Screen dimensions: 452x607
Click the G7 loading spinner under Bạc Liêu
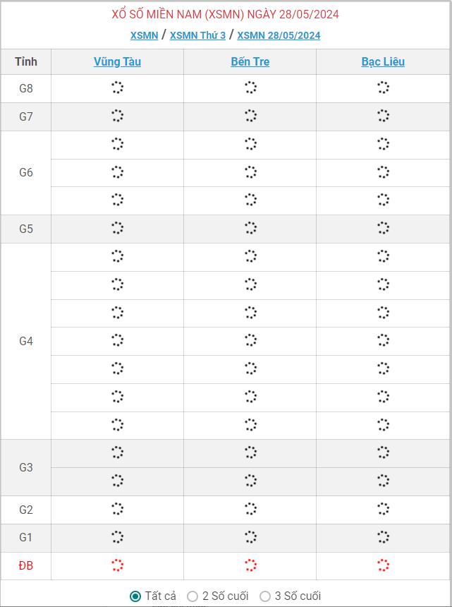383,115
